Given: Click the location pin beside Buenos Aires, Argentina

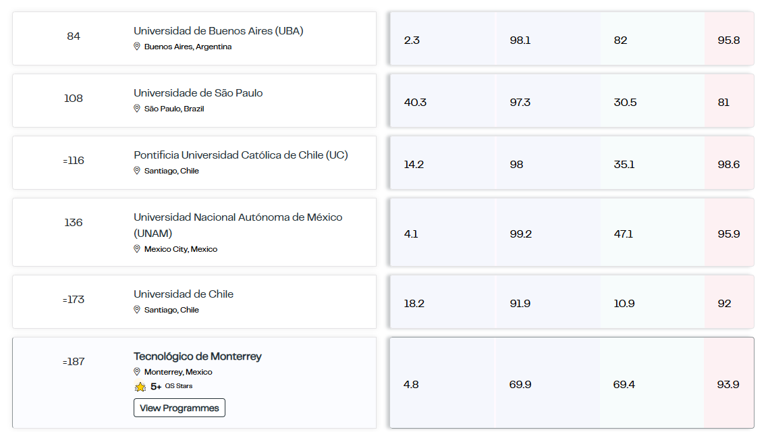Looking at the screenshot, I should click(x=137, y=47).
